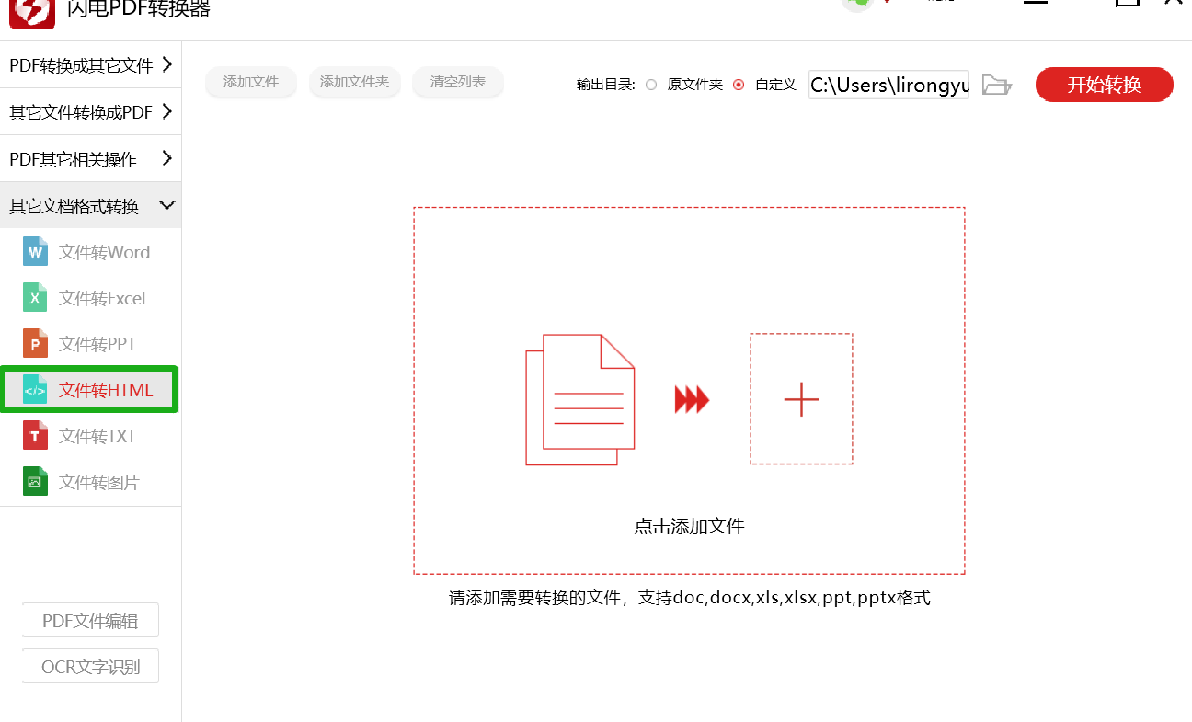Open the output folder browse icon
1192x722 pixels.
[996, 85]
